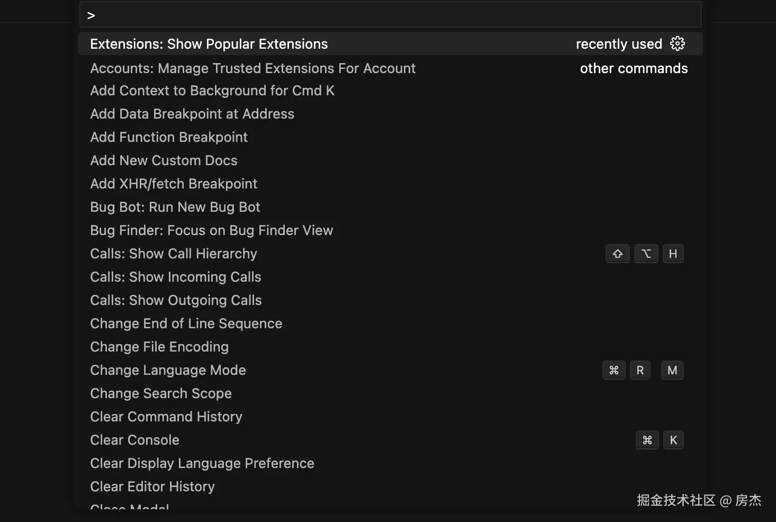Run the Add Function Breakpoint command
776x522 pixels.
coord(169,137)
